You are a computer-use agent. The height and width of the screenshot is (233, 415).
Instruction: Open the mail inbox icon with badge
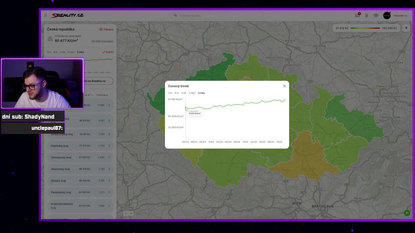click(x=357, y=16)
